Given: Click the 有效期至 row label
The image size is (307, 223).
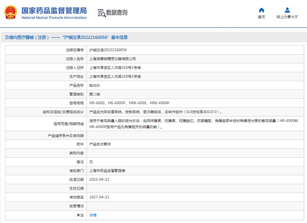Looking at the screenshot, I should tap(76, 197).
